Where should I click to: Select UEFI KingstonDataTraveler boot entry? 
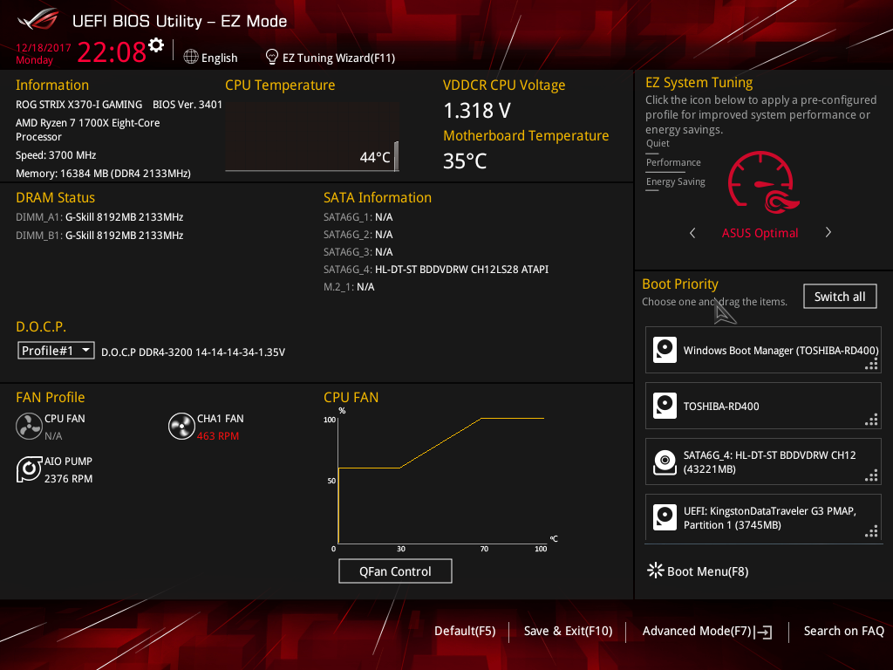point(763,517)
